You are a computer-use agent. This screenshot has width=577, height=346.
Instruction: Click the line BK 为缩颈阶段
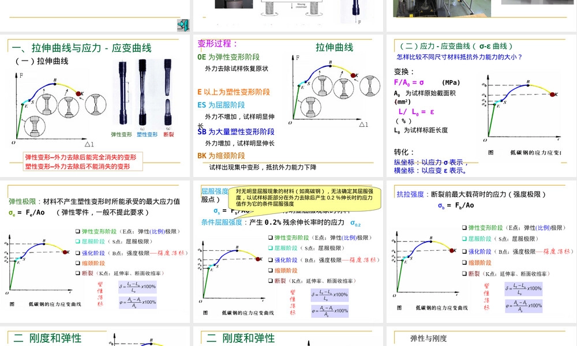[221, 156]
